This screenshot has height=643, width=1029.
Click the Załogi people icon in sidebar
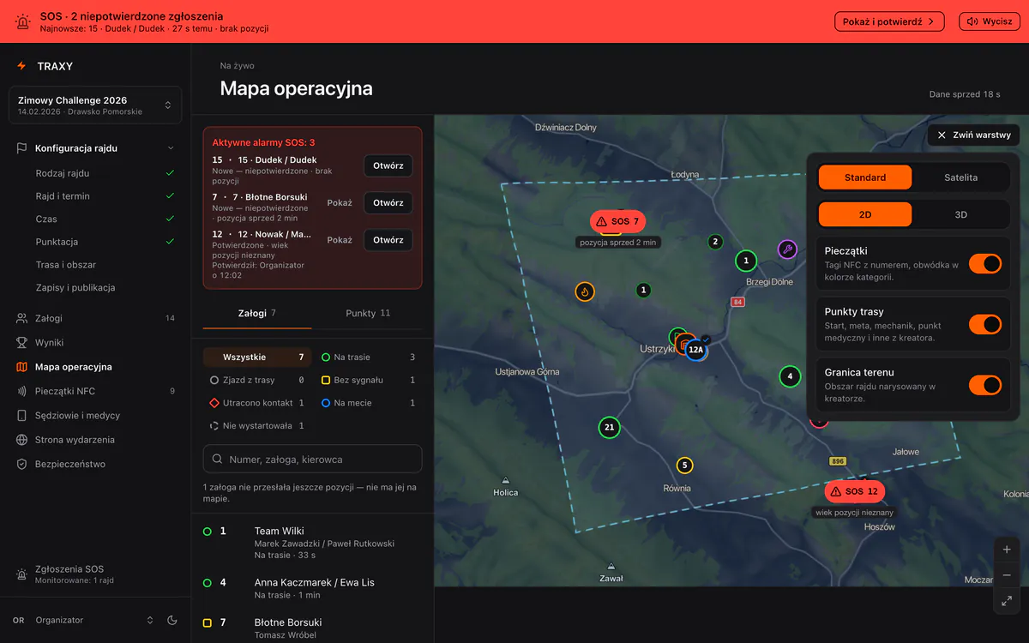click(x=21, y=318)
